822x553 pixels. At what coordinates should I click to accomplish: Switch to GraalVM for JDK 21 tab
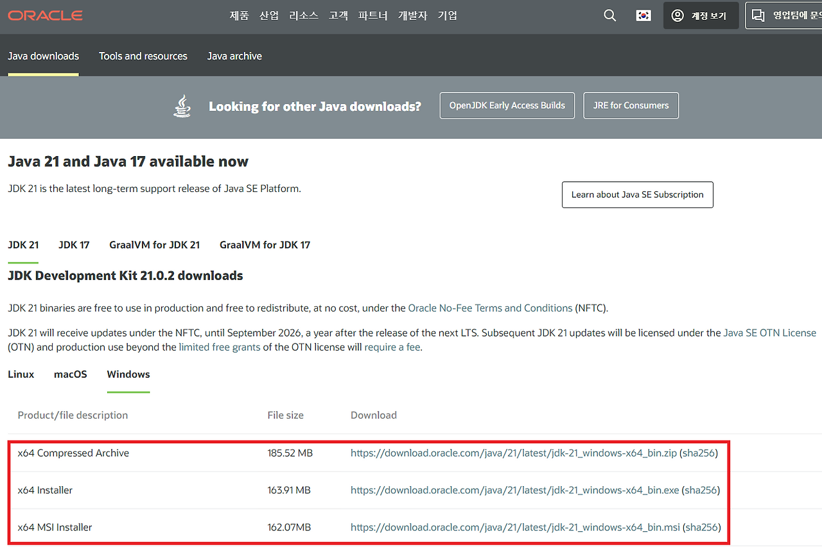[x=154, y=245]
